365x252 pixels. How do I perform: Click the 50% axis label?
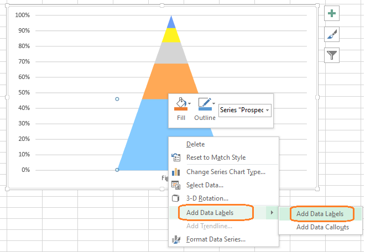24,93
